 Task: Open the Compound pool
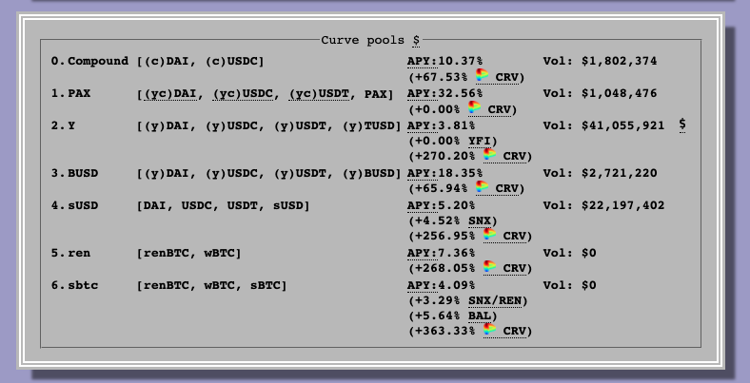click(98, 61)
